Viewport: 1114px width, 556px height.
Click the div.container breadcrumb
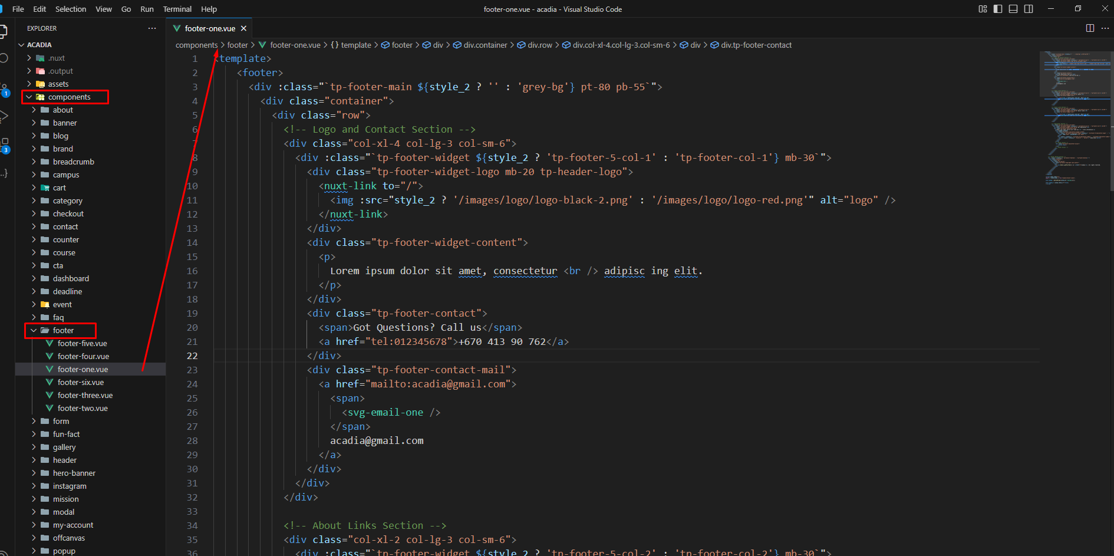[485, 45]
